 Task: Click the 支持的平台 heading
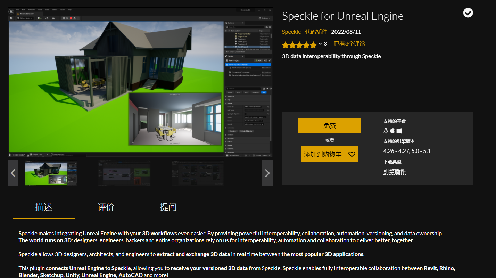point(395,121)
